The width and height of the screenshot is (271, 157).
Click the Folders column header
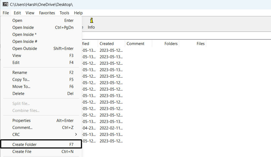pyautogui.click(x=171, y=44)
